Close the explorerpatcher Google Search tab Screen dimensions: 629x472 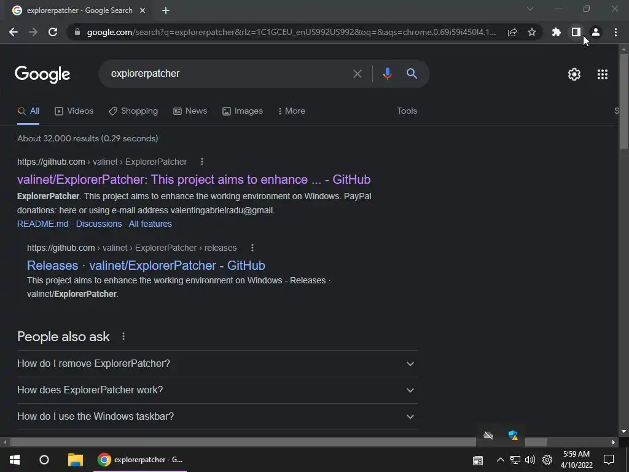pos(143,10)
